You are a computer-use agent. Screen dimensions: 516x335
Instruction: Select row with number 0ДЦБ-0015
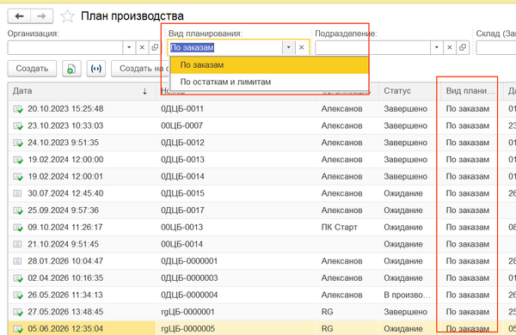[182, 193]
